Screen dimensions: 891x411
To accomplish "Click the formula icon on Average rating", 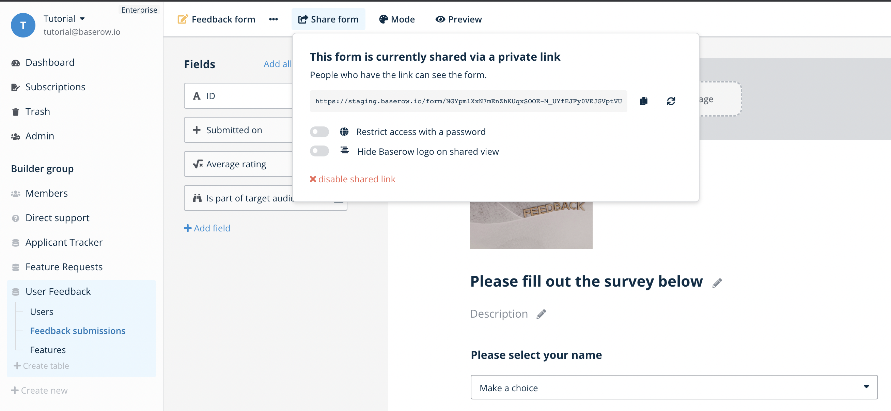I will click(197, 164).
